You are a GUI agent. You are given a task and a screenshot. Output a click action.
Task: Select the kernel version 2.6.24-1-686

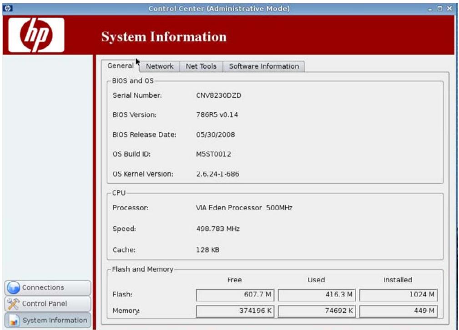click(217, 174)
